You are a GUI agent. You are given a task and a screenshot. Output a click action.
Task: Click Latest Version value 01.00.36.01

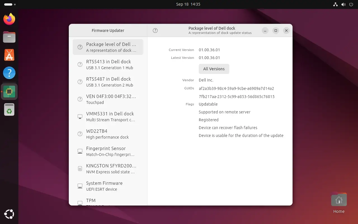click(209, 58)
